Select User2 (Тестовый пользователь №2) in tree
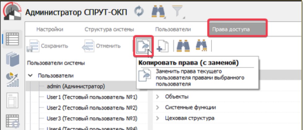 (92, 108)
